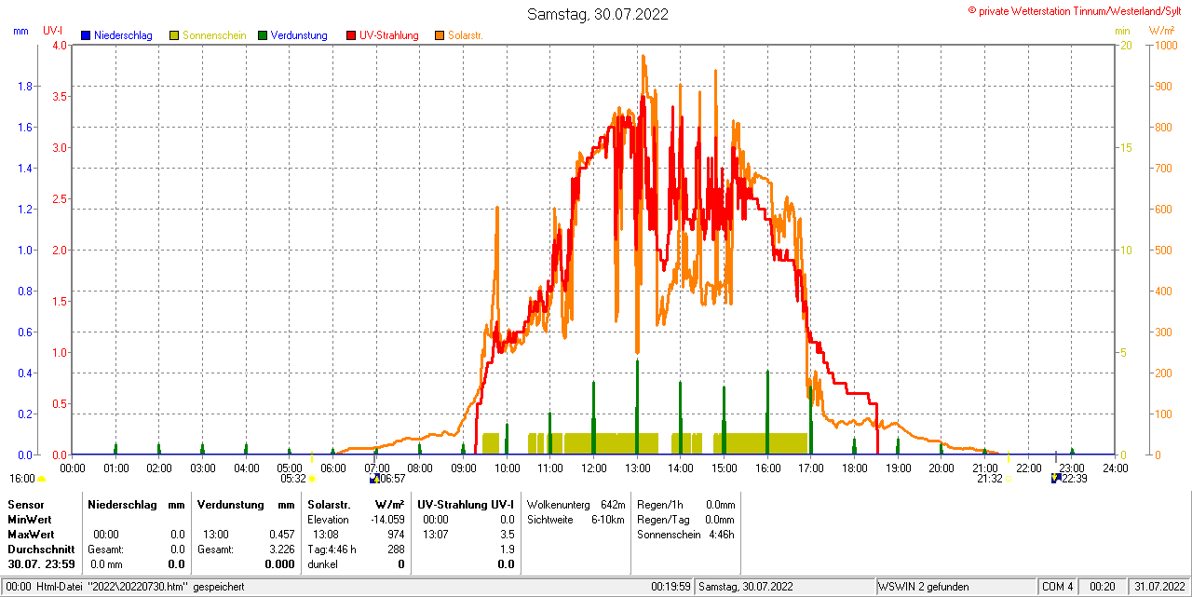1192x597 pixels.
Task: Select the Sonnenschein legend label
Action: pos(214,35)
